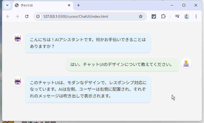Screen dimensions: 204x123
Task: Open the media controls button
Action: coord(177,16)
